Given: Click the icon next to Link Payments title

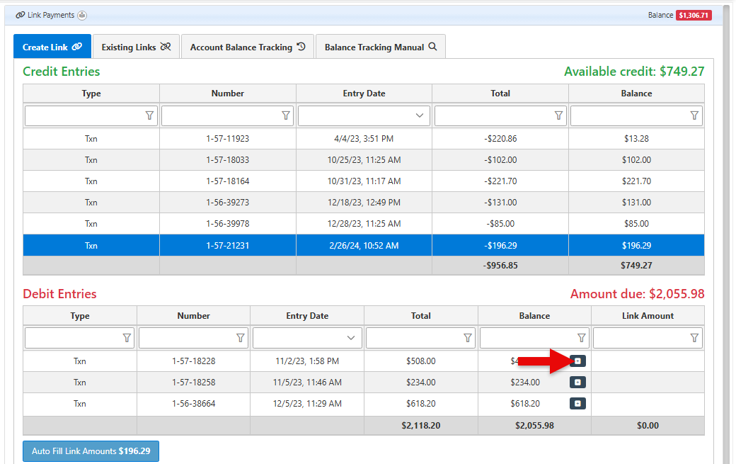Looking at the screenshot, I should coord(82,15).
